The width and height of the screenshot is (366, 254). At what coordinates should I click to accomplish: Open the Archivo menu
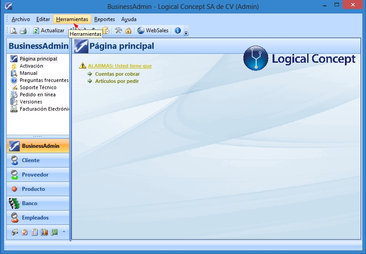click(21, 19)
